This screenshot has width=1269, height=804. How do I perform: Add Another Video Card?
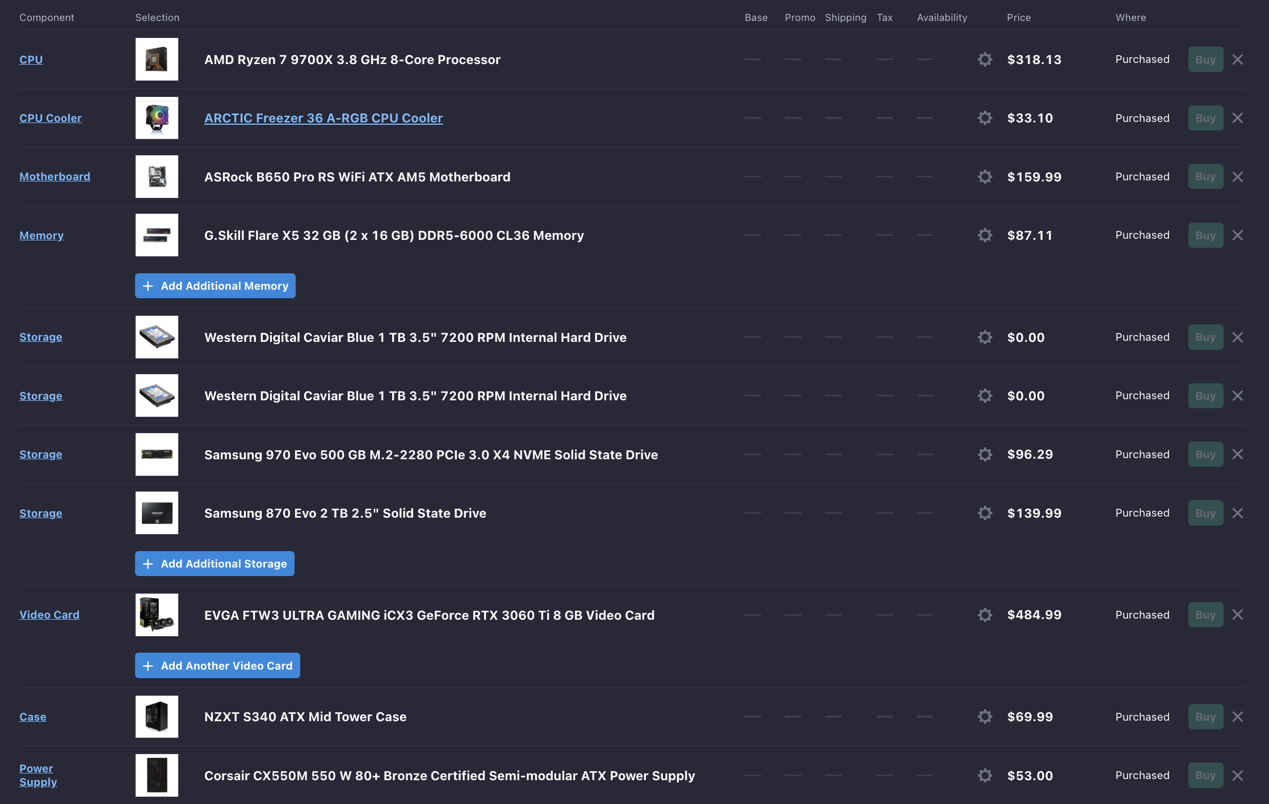[217, 666]
